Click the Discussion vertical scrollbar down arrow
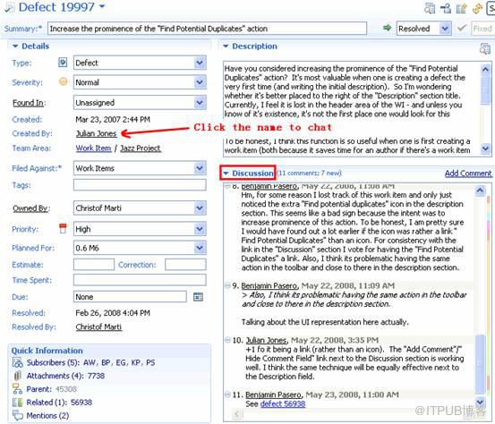 480,402
